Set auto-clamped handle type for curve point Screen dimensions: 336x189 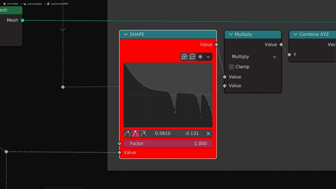click(143, 133)
